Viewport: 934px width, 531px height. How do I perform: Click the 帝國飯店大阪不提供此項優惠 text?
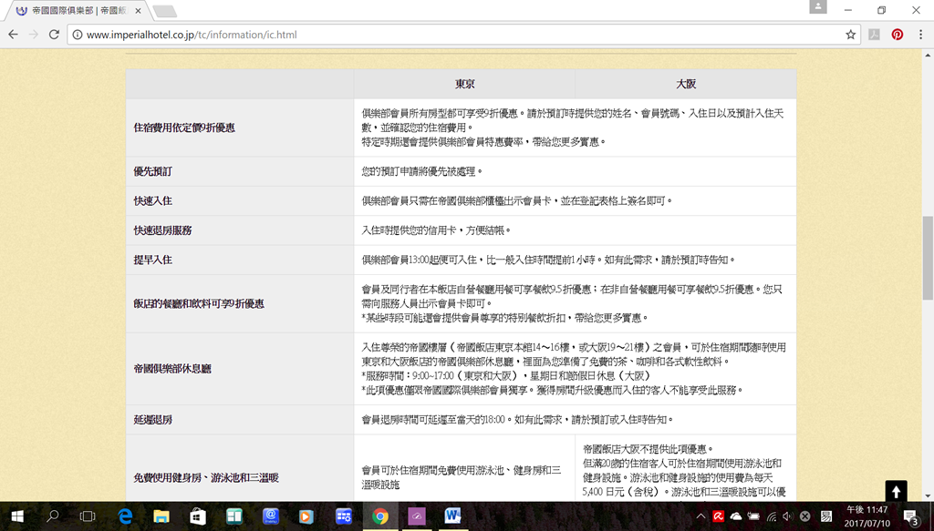pyautogui.click(x=649, y=449)
